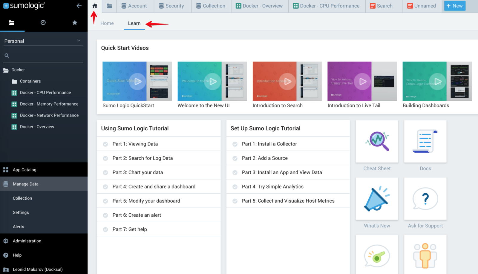Click the Ask for Support tile

click(x=425, y=199)
